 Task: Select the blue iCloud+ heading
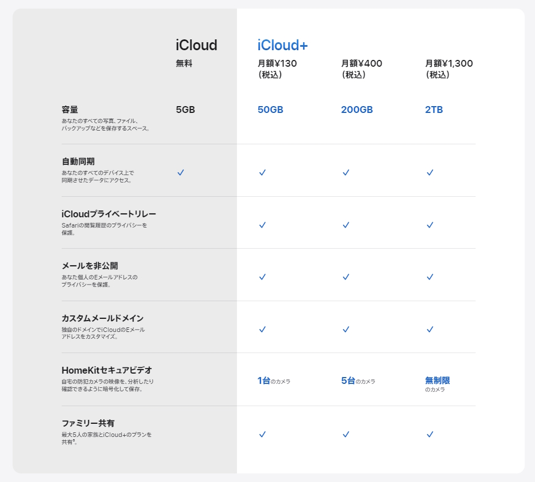(282, 44)
